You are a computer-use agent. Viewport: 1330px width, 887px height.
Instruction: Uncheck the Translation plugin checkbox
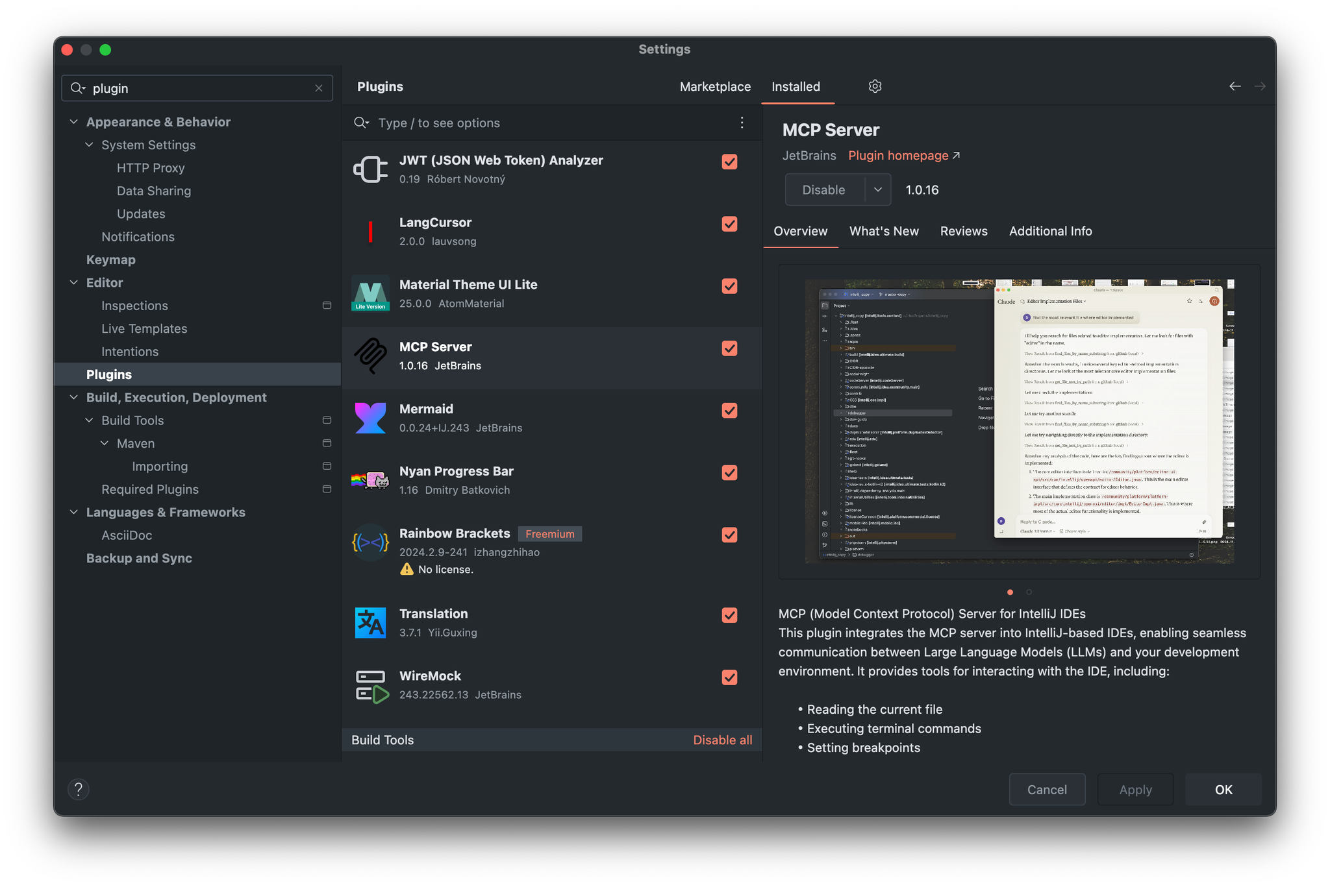729,615
